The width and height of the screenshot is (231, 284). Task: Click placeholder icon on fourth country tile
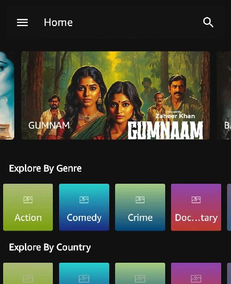[196, 279]
